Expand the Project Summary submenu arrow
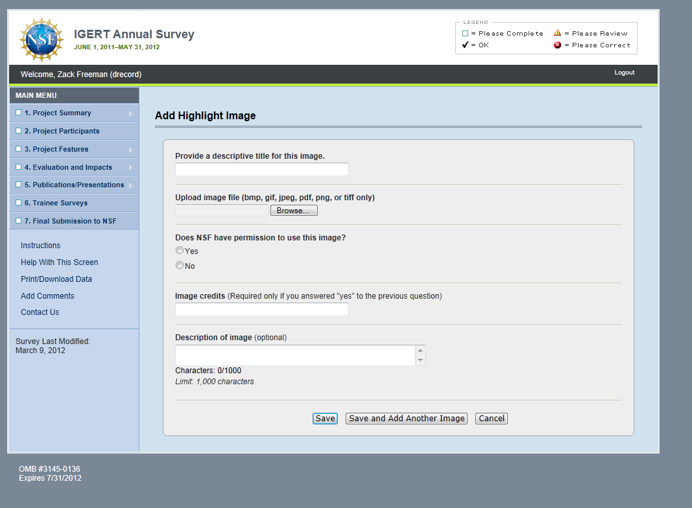The width and height of the screenshot is (692, 508). coord(130,113)
